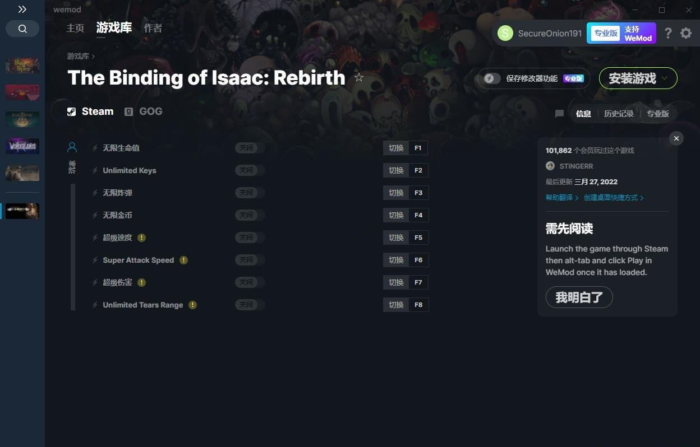Open the help question mark icon
700x447 pixels.
(x=667, y=33)
